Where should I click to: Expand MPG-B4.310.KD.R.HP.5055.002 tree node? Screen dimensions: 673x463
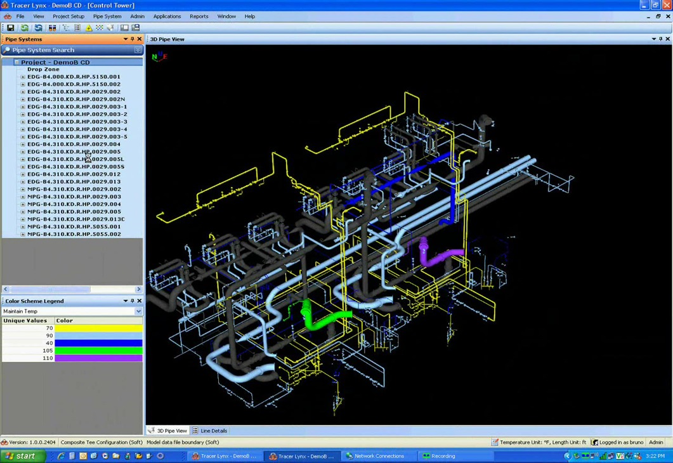pos(23,234)
